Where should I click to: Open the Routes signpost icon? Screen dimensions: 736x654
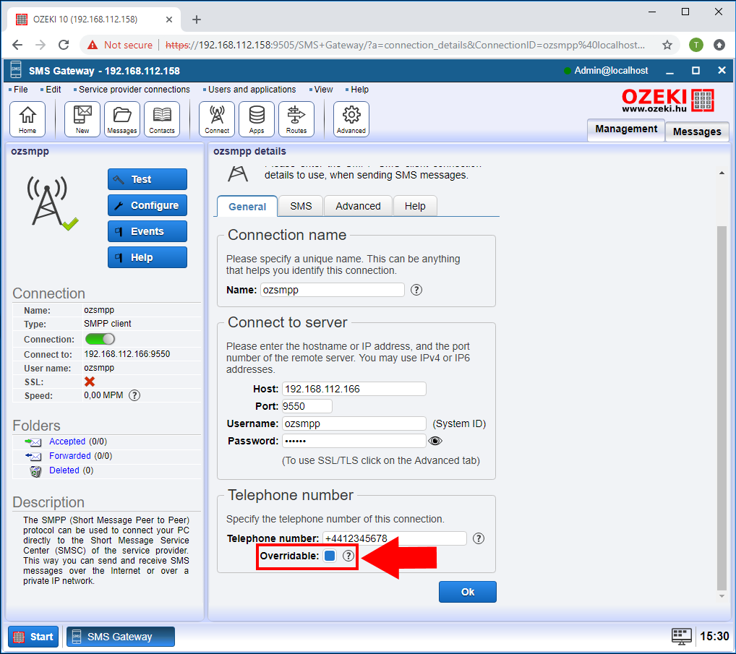click(x=296, y=119)
